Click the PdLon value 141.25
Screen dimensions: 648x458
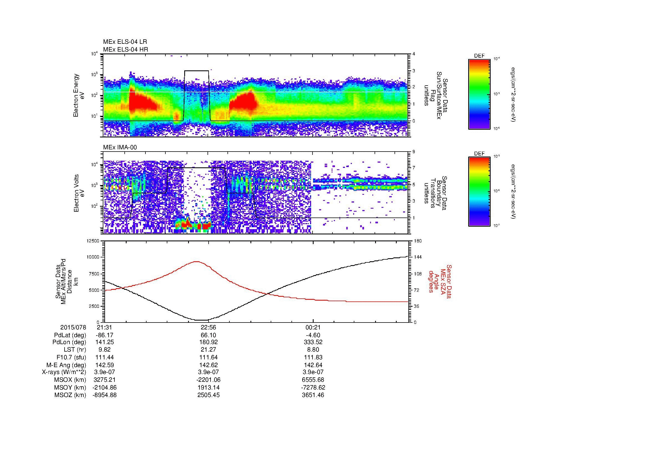pyautogui.click(x=104, y=342)
